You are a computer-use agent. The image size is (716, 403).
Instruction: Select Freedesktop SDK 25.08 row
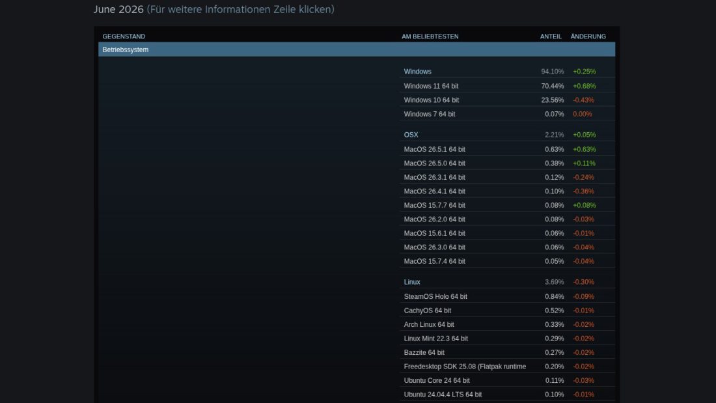(x=507, y=367)
